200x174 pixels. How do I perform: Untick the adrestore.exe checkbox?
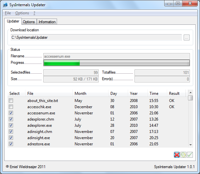pos(11,144)
